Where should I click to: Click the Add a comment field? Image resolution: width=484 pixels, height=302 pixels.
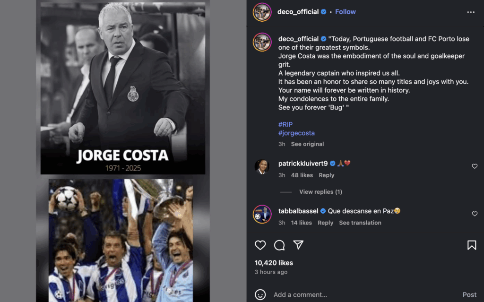pyautogui.click(x=359, y=294)
